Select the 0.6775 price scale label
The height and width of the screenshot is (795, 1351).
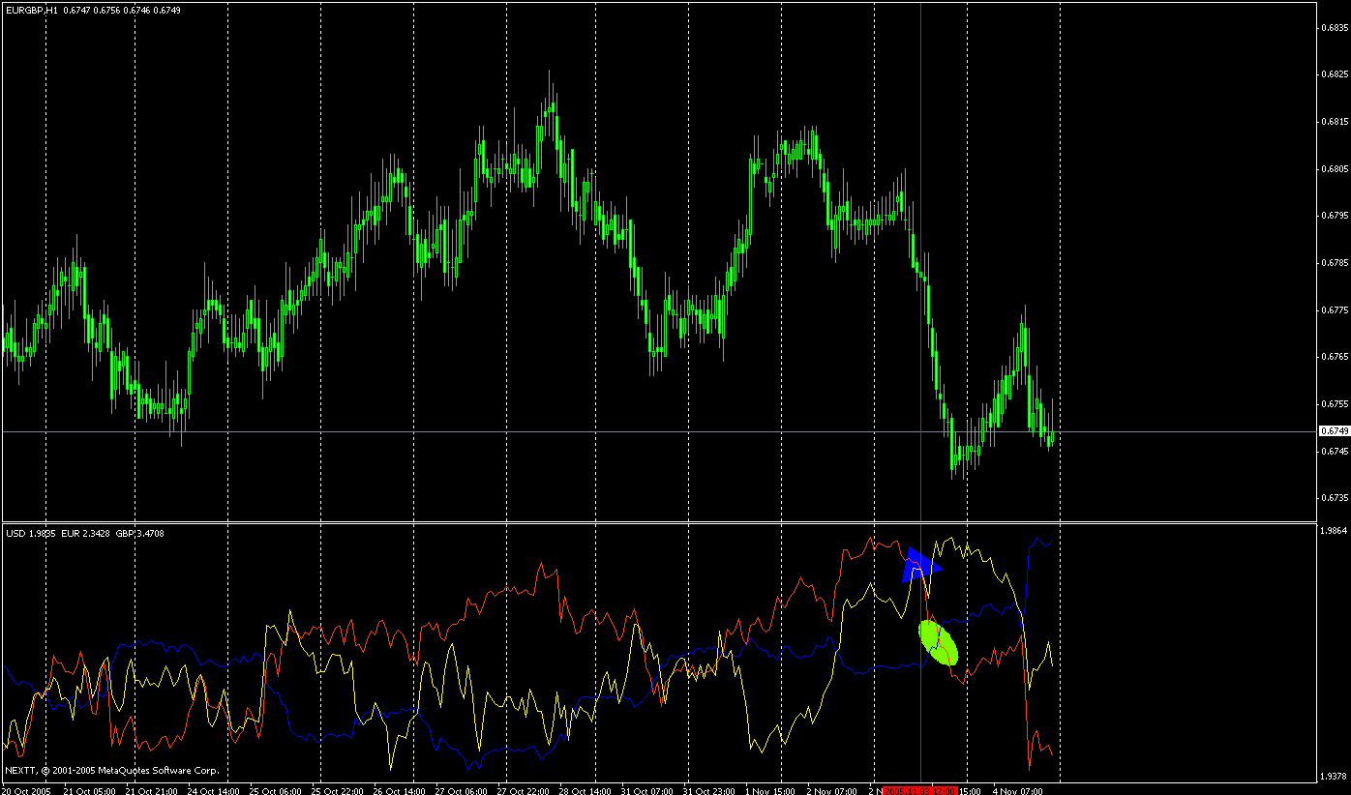1335,309
